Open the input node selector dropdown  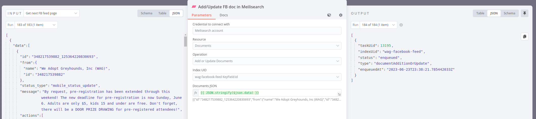tap(52, 13)
